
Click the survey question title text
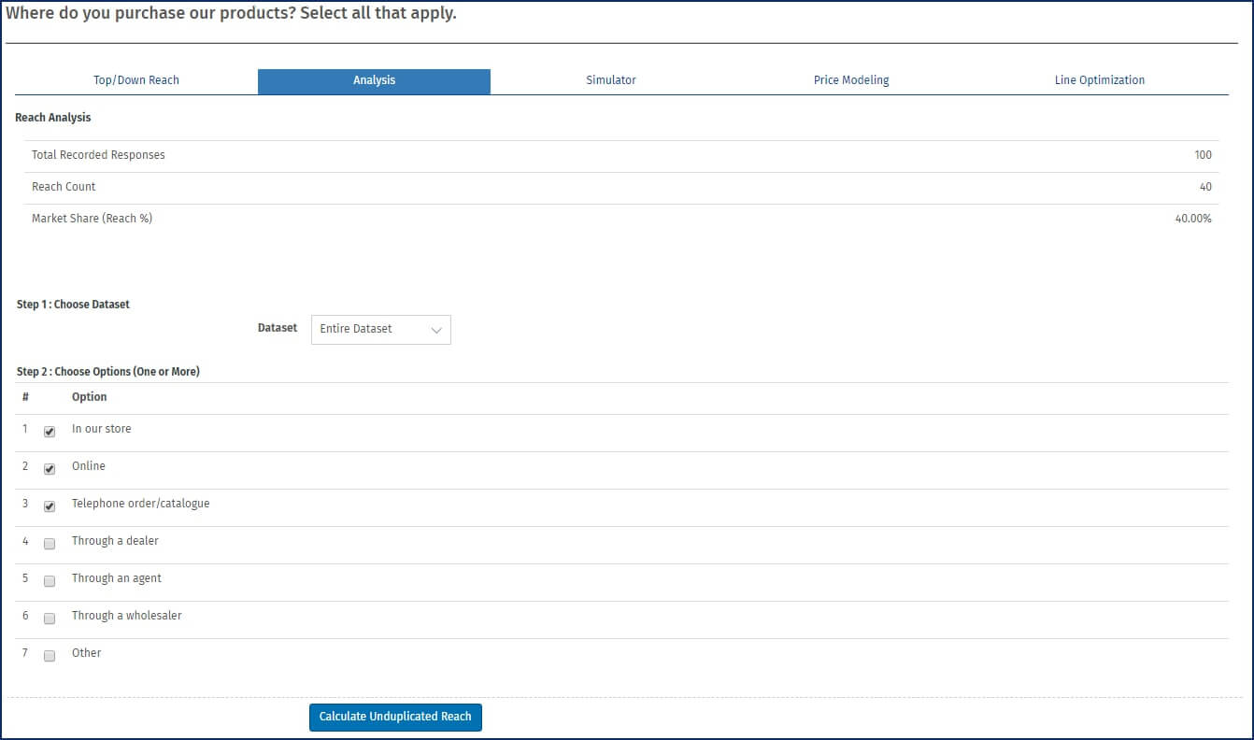point(231,14)
